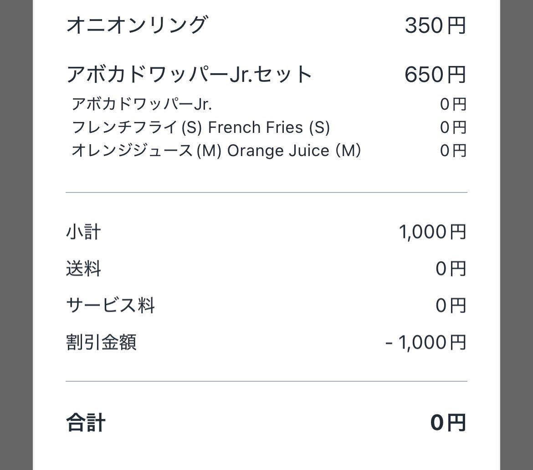Click the 0円 next to French Fries
This screenshot has width=533, height=470.
(453, 128)
